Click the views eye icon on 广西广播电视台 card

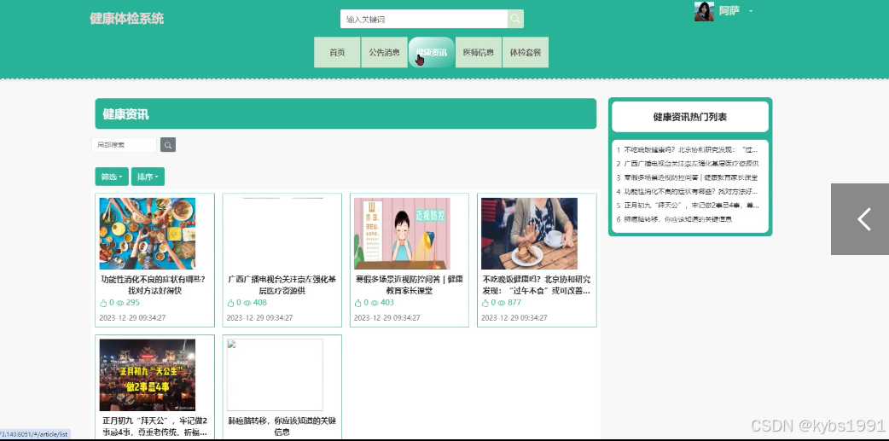pyautogui.click(x=247, y=304)
